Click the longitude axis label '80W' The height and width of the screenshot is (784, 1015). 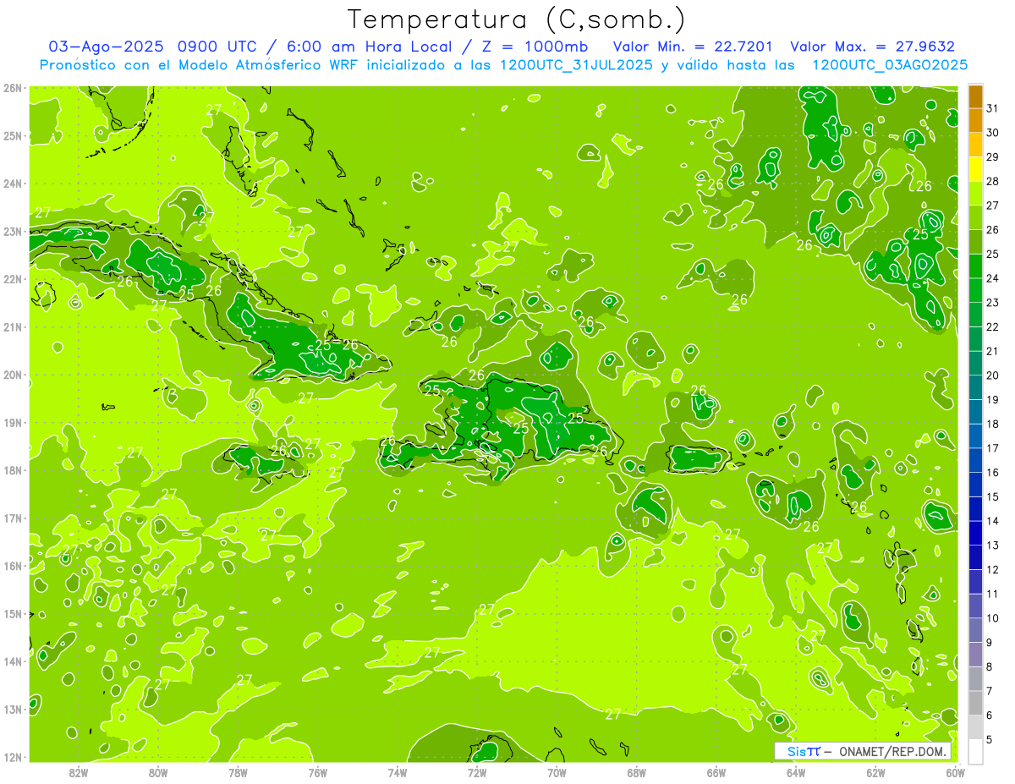pyautogui.click(x=158, y=772)
